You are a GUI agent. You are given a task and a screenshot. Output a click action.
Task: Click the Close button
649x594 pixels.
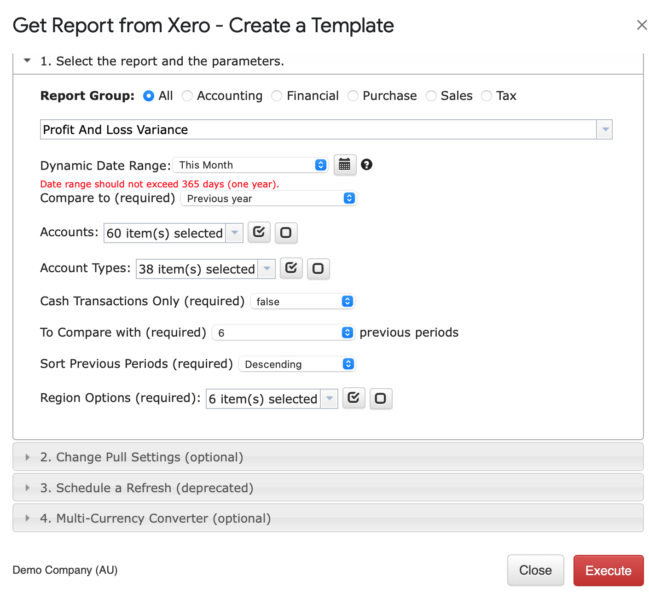[x=535, y=570]
